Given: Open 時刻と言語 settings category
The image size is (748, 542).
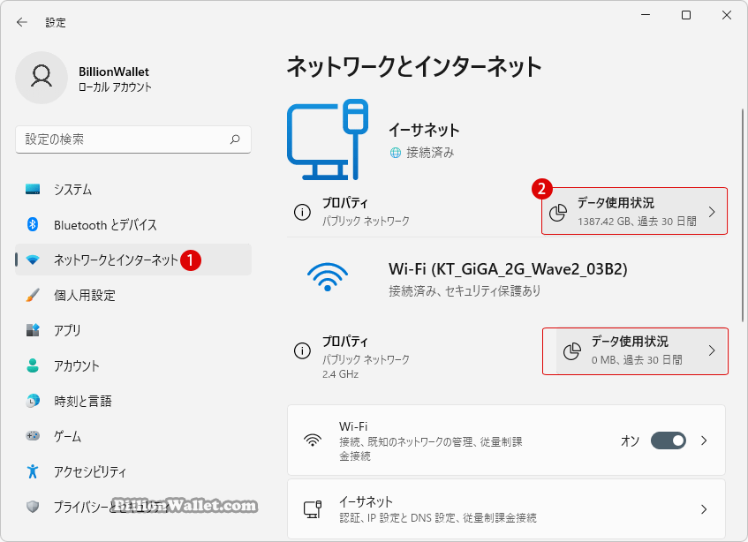Looking at the screenshot, I should [x=133, y=401].
